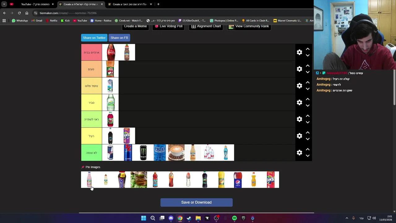Open the Kick bookmark
The height and width of the screenshot is (223, 396).
(x=65, y=21)
